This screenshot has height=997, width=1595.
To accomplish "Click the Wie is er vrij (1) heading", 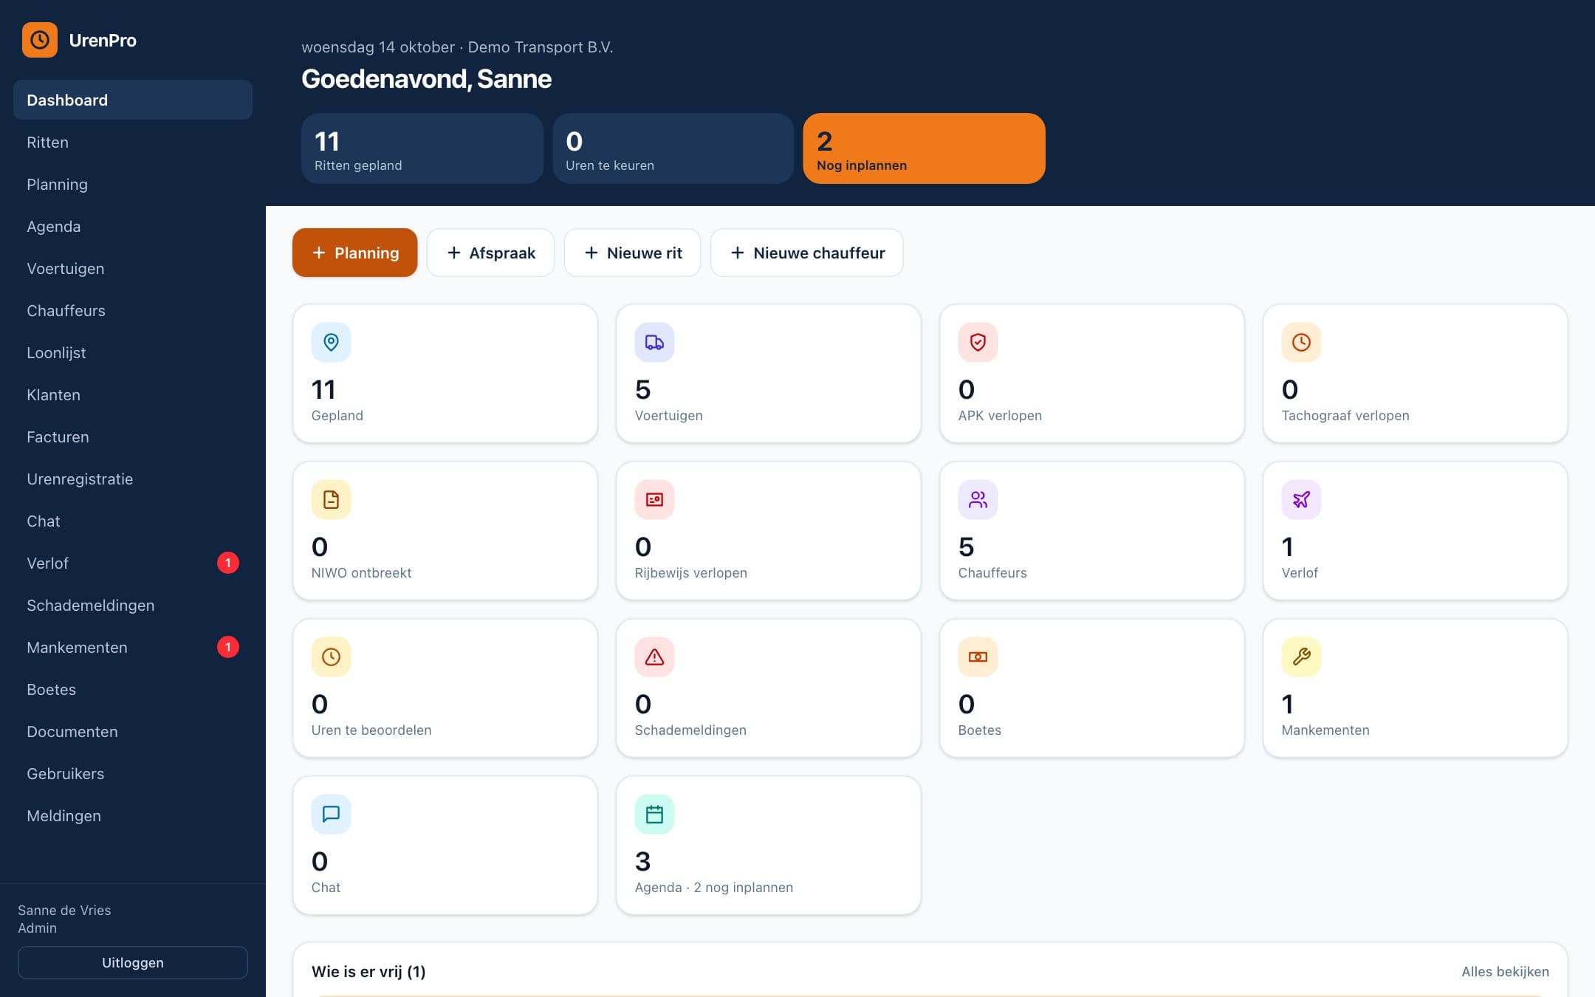I will [368, 971].
